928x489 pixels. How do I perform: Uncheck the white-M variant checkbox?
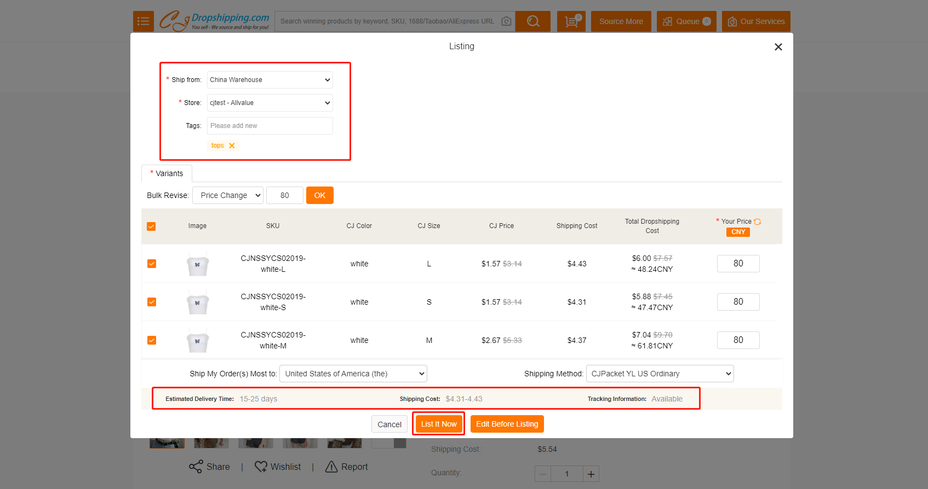pyautogui.click(x=152, y=340)
